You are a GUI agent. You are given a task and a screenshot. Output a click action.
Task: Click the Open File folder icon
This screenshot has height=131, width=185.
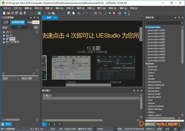pyautogui.click(x=8, y=13)
